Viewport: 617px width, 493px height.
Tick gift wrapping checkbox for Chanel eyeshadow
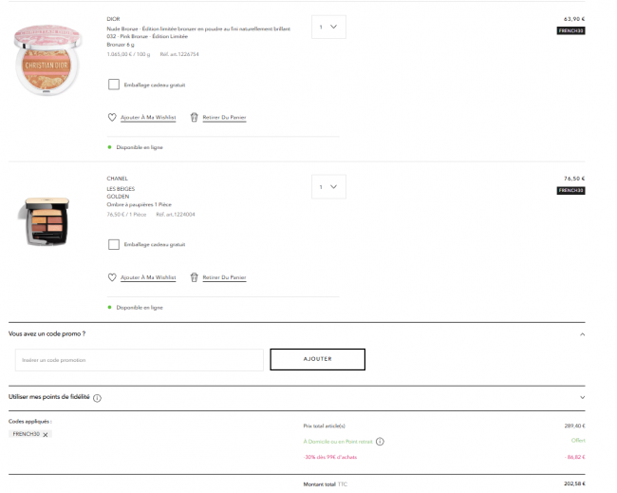click(x=114, y=244)
